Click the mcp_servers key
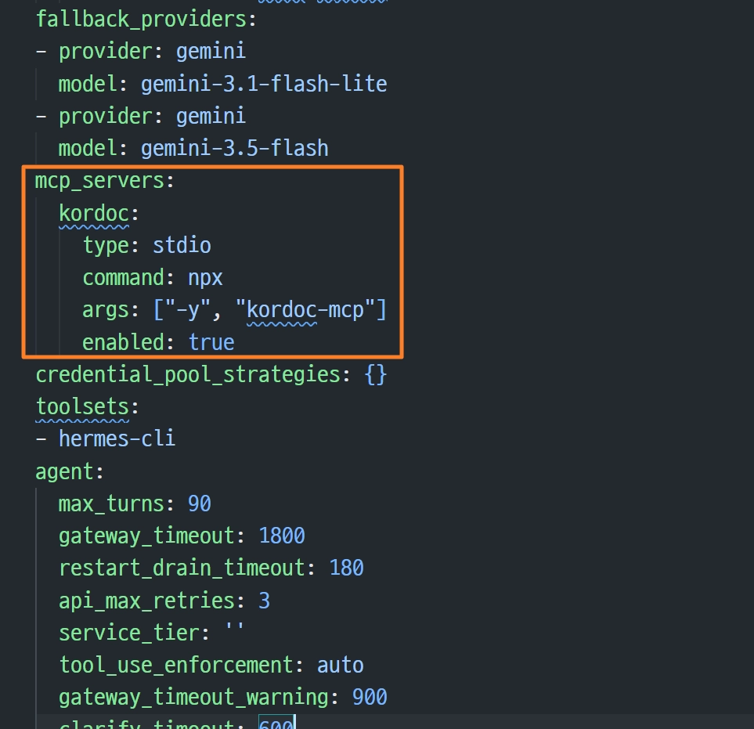This screenshot has height=729, width=754. coord(99,182)
